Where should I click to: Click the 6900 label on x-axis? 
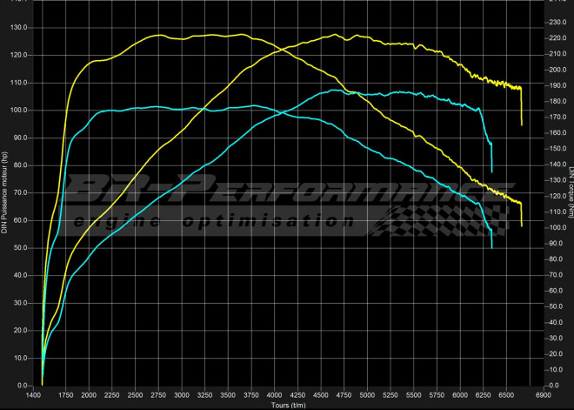543,395
